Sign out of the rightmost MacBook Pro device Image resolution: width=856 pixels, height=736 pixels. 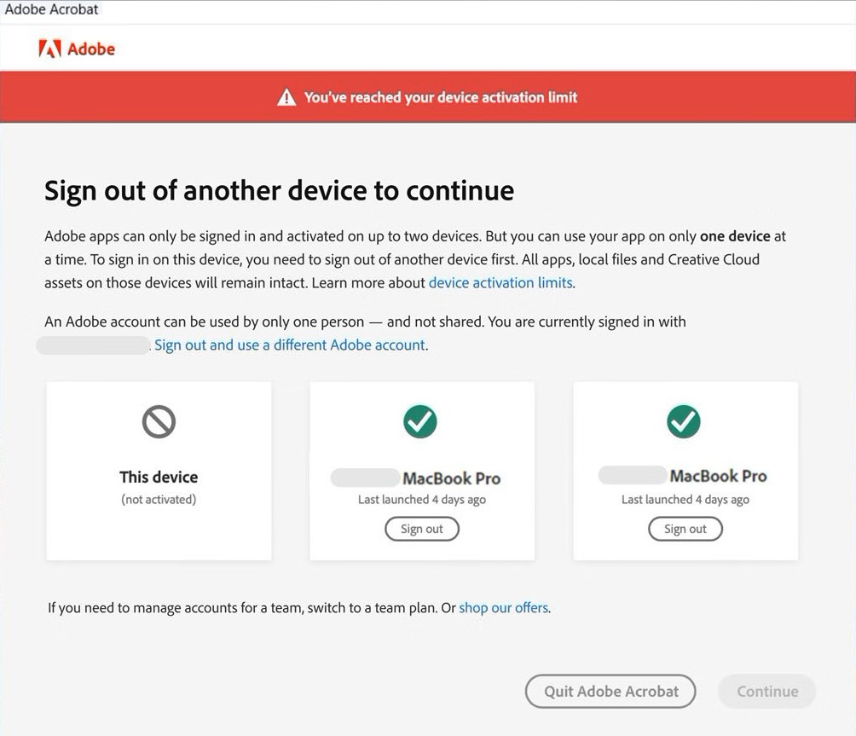point(685,529)
